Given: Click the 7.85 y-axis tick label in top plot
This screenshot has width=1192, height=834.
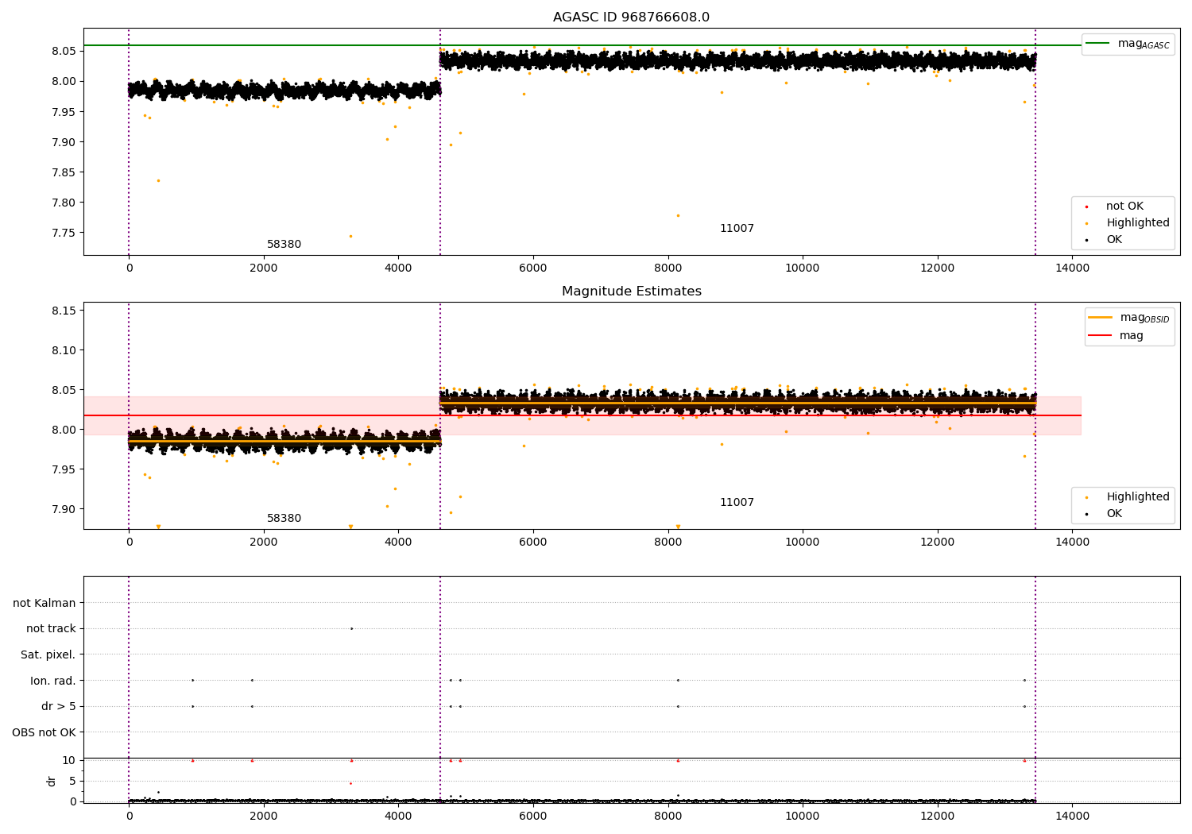Looking at the screenshot, I should 64,172.
